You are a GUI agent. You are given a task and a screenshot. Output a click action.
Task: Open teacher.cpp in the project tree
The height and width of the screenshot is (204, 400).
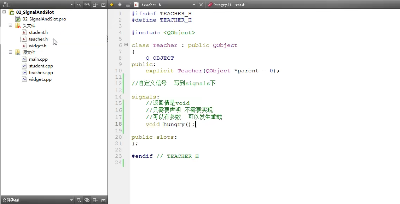pyautogui.click(x=41, y=73)
